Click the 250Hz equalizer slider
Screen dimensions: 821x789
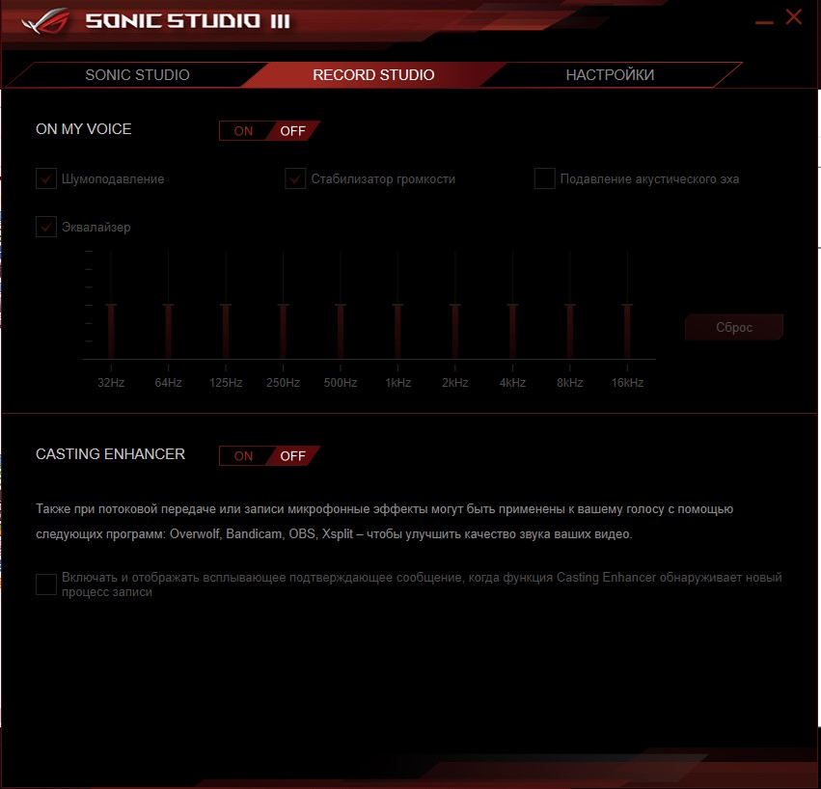[284, 305]
